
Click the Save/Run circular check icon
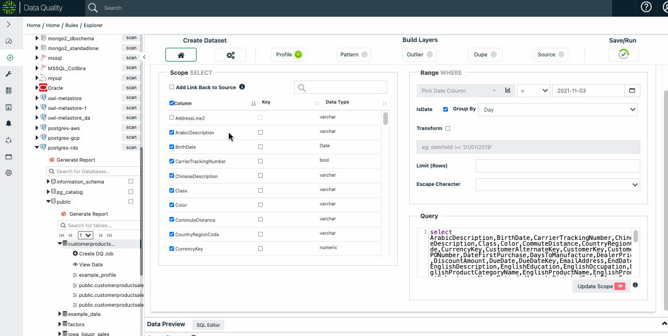(x=623, y=55)
